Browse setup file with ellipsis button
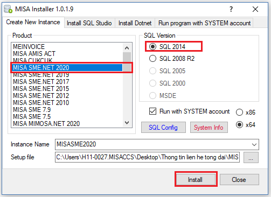Viewport: 271px width, 197px height. click(x=251, y=157)
